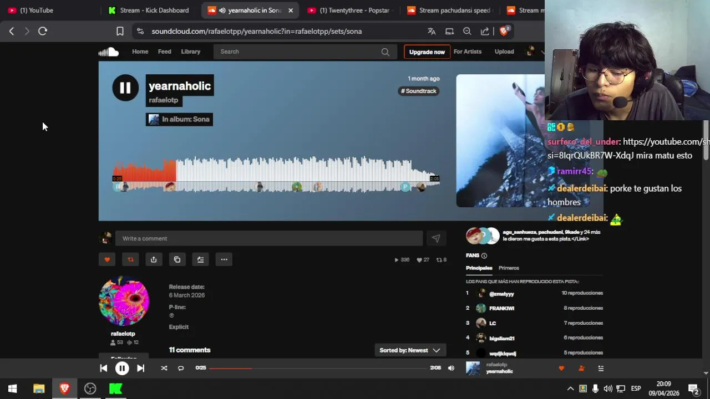Switch to the Twentythree - Popstar tab
The width and height of the screenshot is (710, 399).
point(349,10)
